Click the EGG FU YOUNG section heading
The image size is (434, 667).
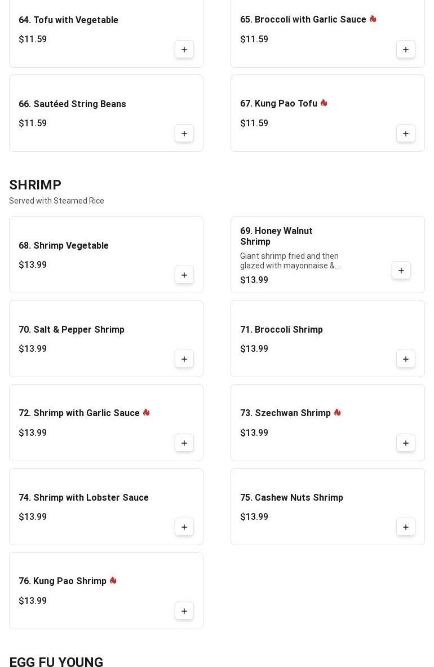coord(56,662)
